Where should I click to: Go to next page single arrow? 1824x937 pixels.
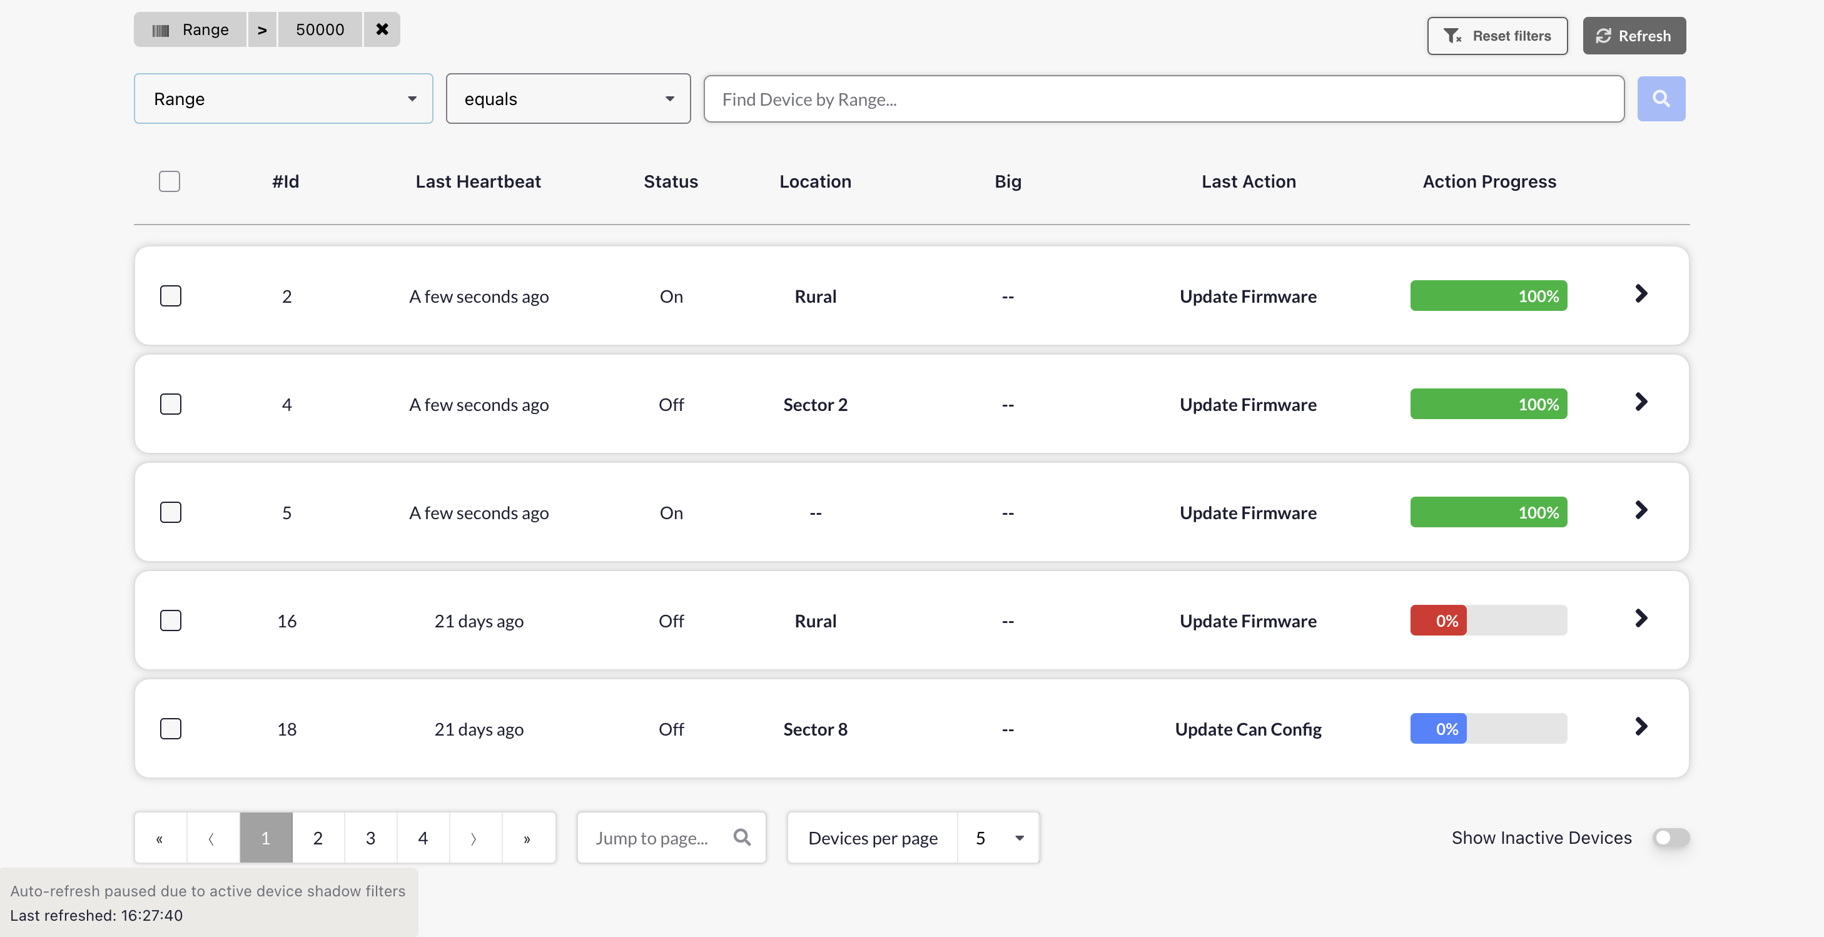[x=474, y=839]
